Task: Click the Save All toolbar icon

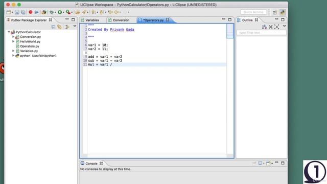Action: [23, 12]
